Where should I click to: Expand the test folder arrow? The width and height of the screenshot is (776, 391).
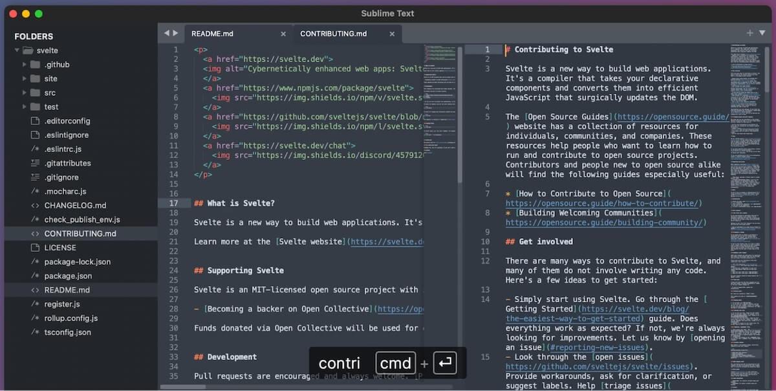(25, 107)
